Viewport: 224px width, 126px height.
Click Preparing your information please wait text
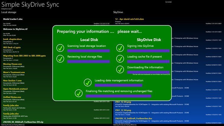(x=99, y=32)
